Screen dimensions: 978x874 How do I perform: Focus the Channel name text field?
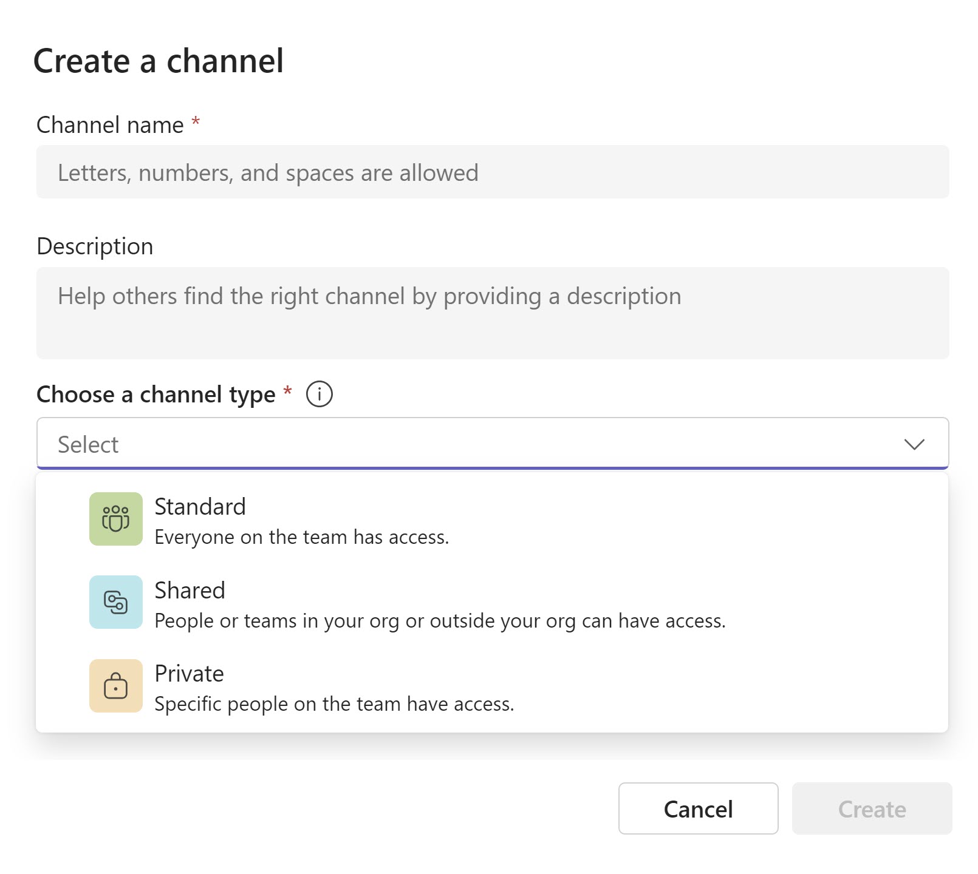tap(492, 172)
